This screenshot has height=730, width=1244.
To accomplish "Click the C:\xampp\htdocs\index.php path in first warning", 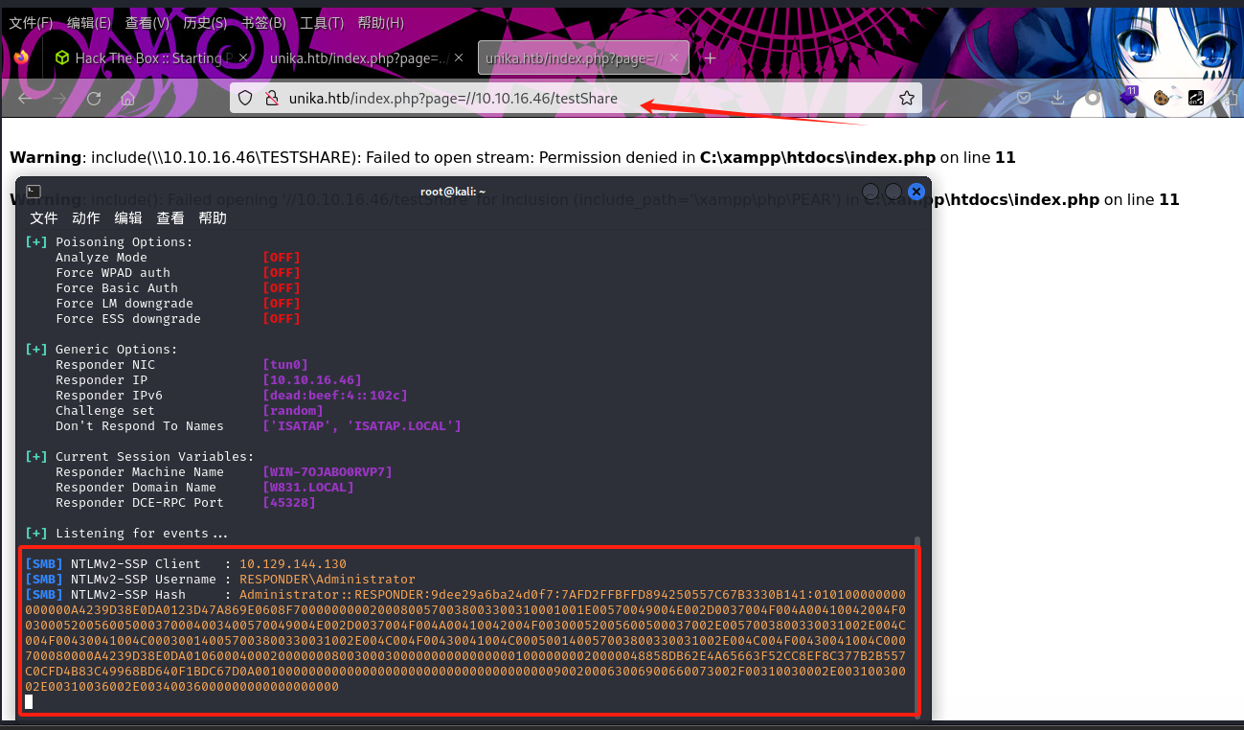I will coord(818,157).
